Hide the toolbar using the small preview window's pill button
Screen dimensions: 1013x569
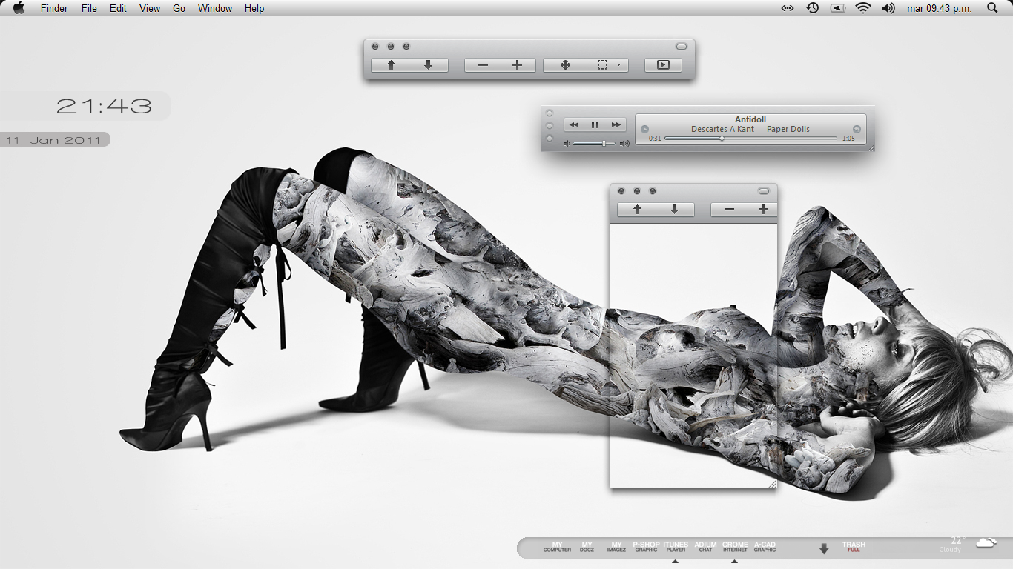pyautogui.click(x=764, y=191)
